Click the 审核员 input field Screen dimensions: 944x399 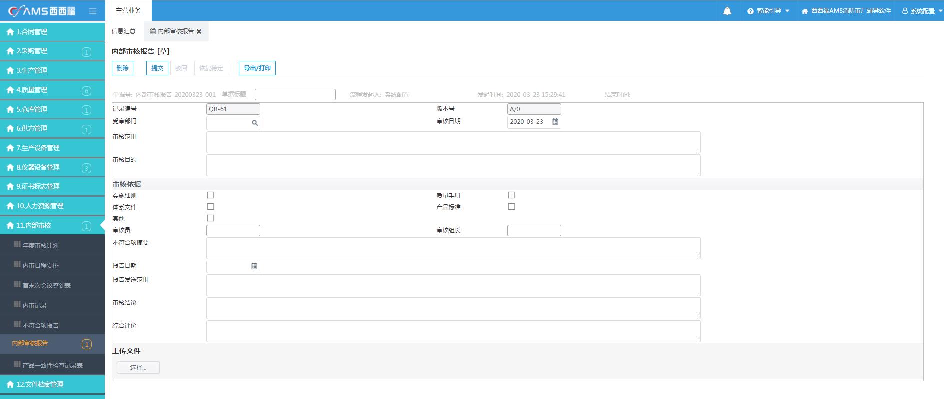[233, 230]
